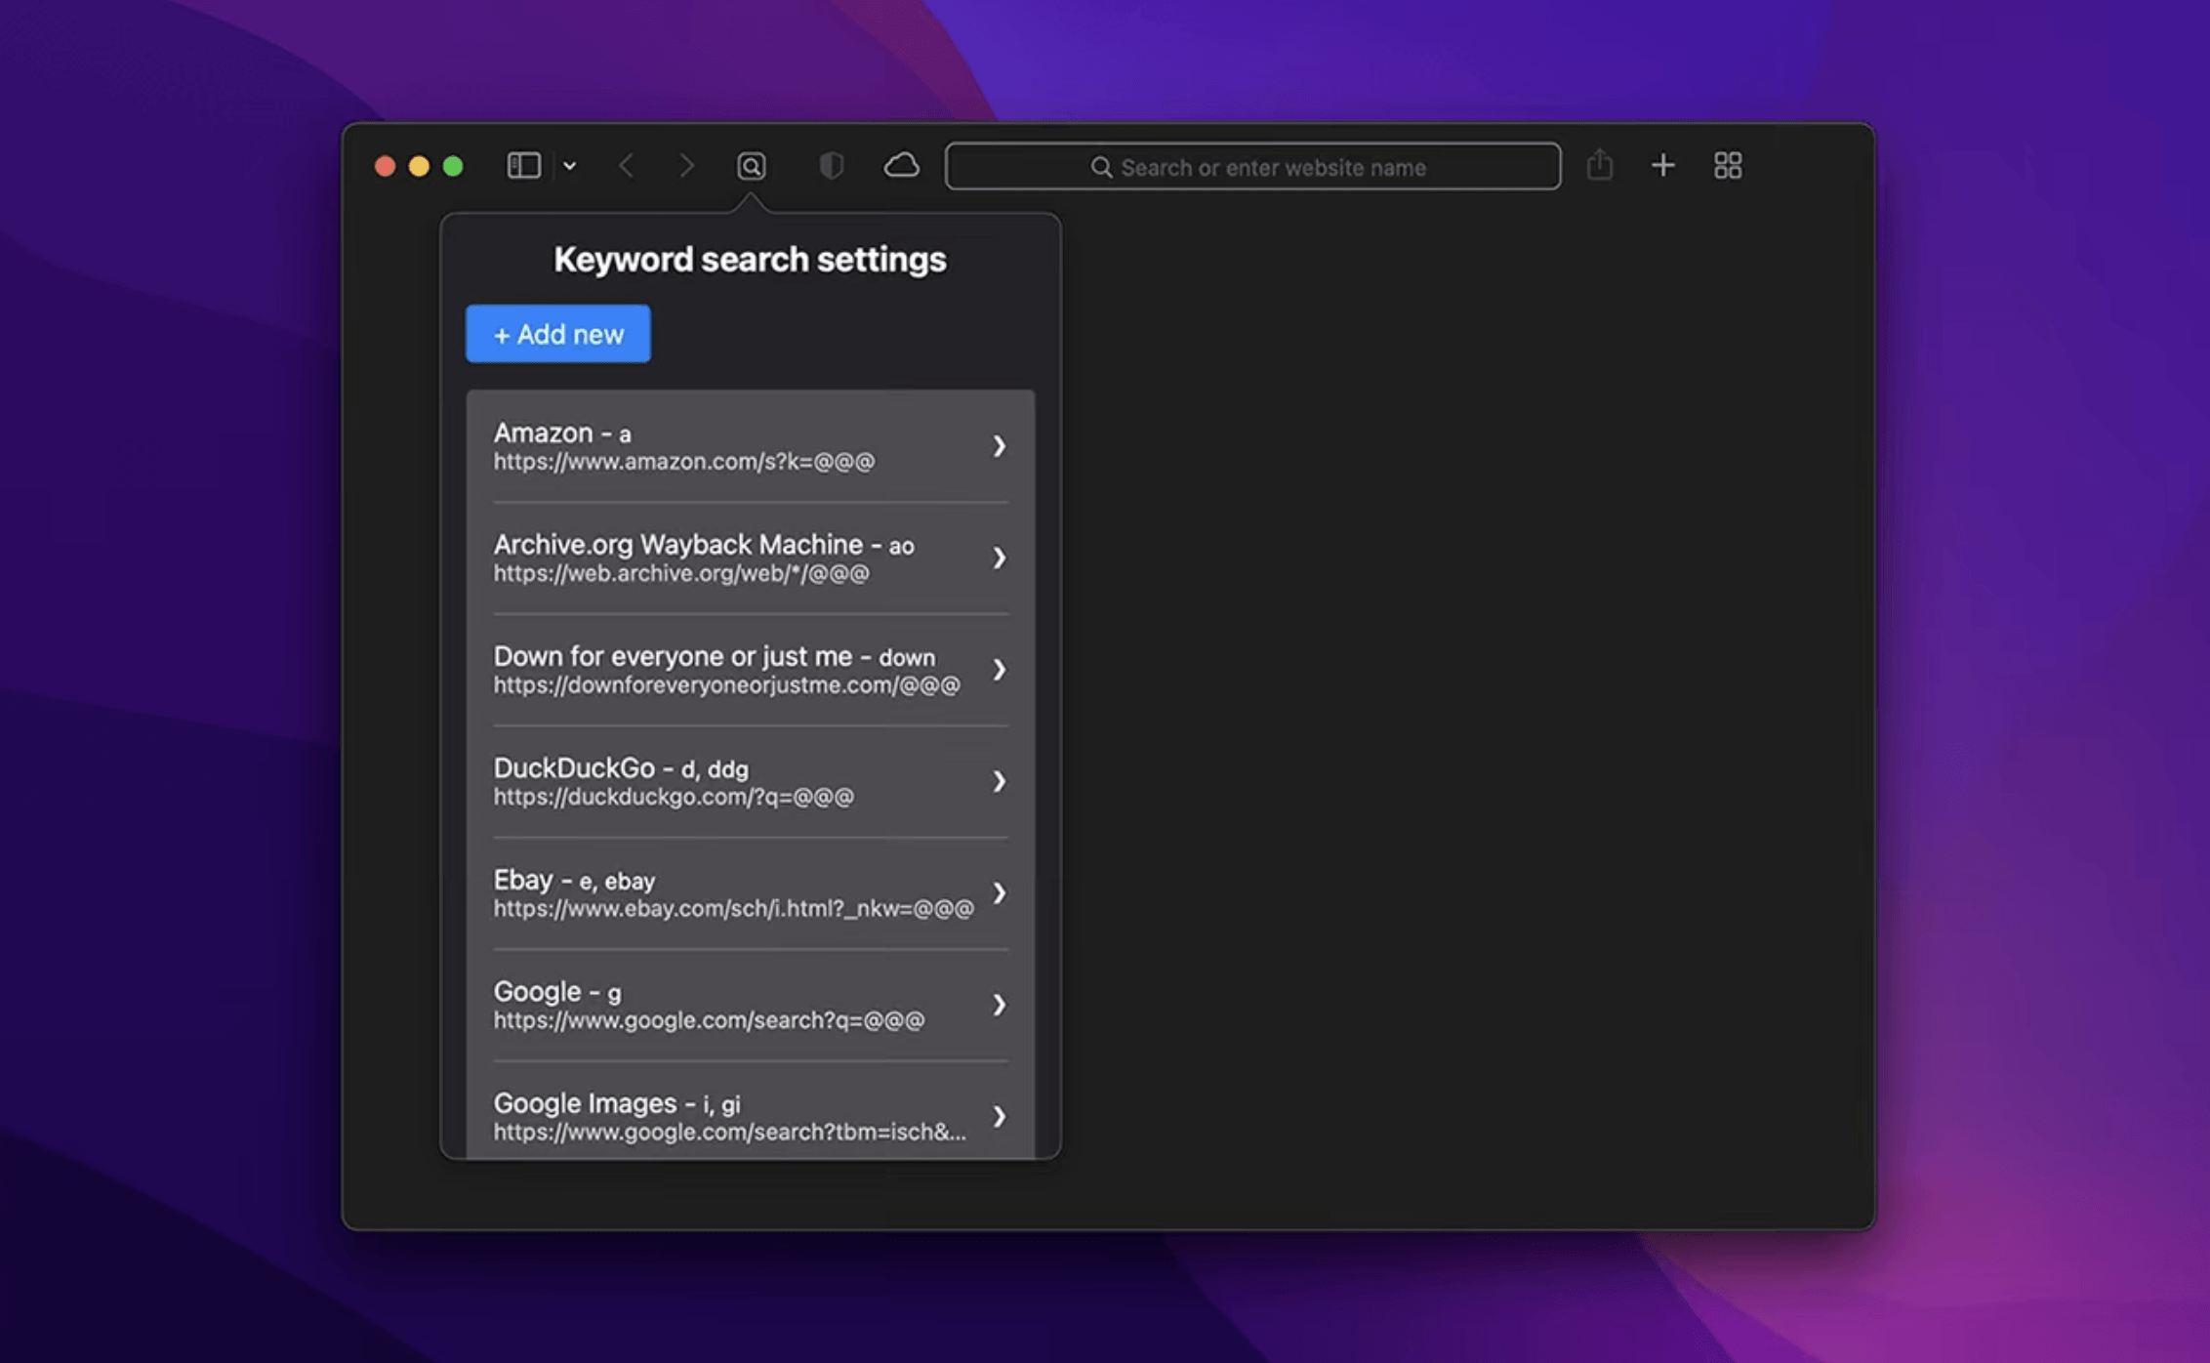Open the sidebar dropdown arrow
This screenshot has width=2210, height=1363.
coord(570,166)
